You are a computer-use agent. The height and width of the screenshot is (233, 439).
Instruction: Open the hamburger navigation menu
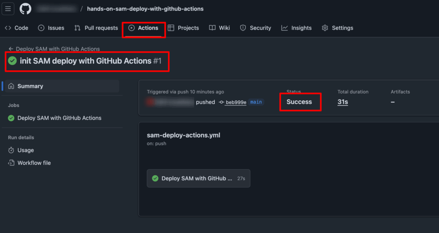coord(8,9)
